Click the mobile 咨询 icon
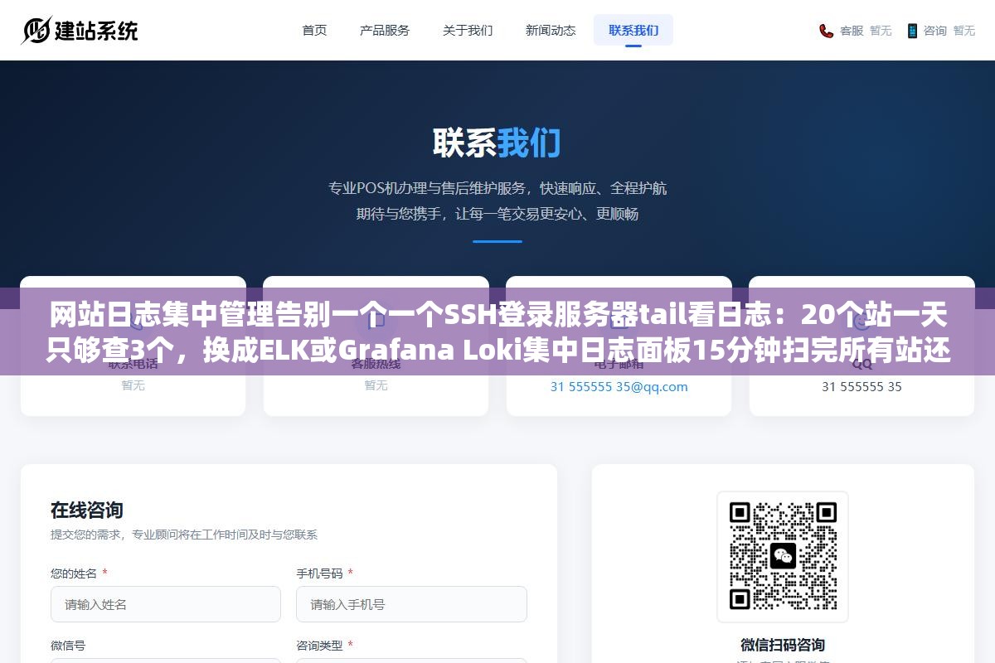Screen dimensions: 995x663 [912, 31]
